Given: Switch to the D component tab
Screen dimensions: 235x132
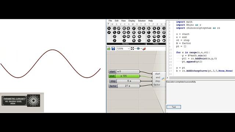Looking at the screenshot, I should 145,24.
